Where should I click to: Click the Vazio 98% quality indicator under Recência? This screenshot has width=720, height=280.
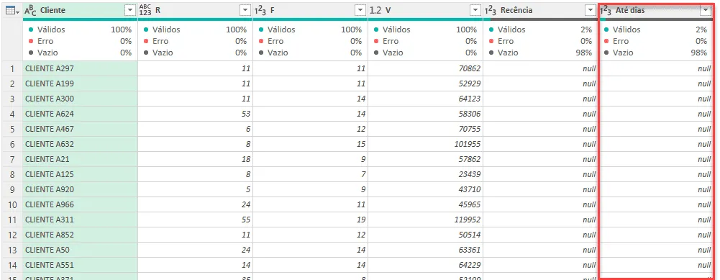coord(540,53)
